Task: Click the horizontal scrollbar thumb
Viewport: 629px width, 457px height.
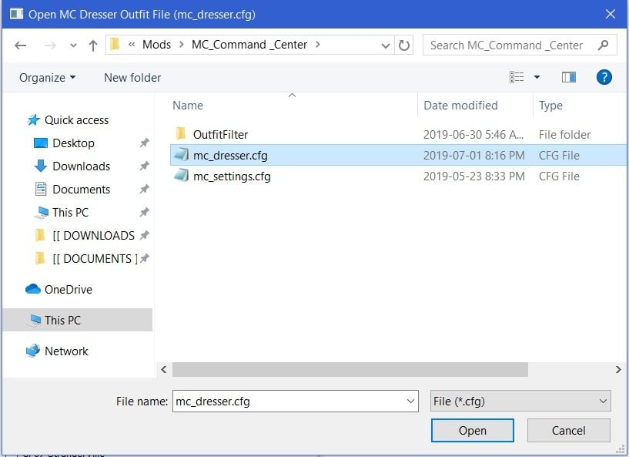Action: (350, 369)
